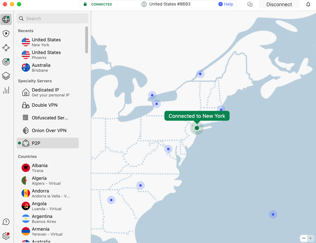
Task: Click the Montreal area map server dot
Action: [200, 74]
